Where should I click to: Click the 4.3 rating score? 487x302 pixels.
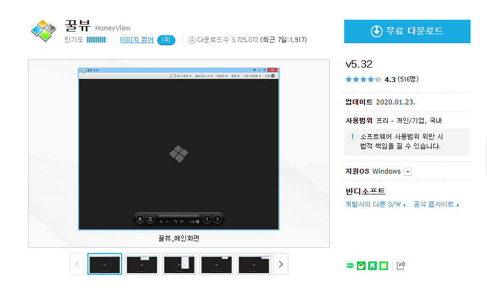coord(390,80)
